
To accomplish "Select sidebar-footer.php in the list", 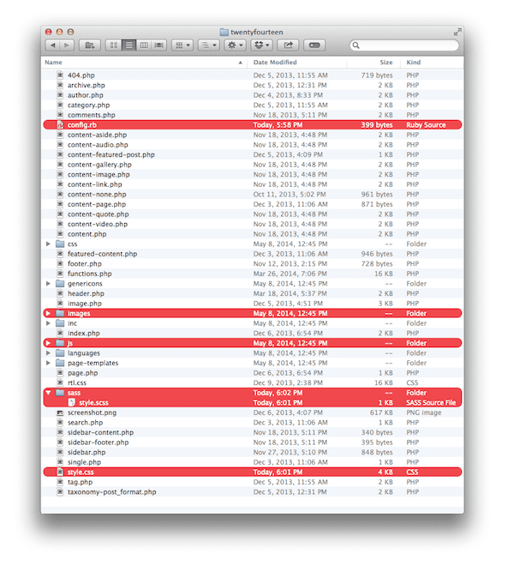I will point(253,443).
